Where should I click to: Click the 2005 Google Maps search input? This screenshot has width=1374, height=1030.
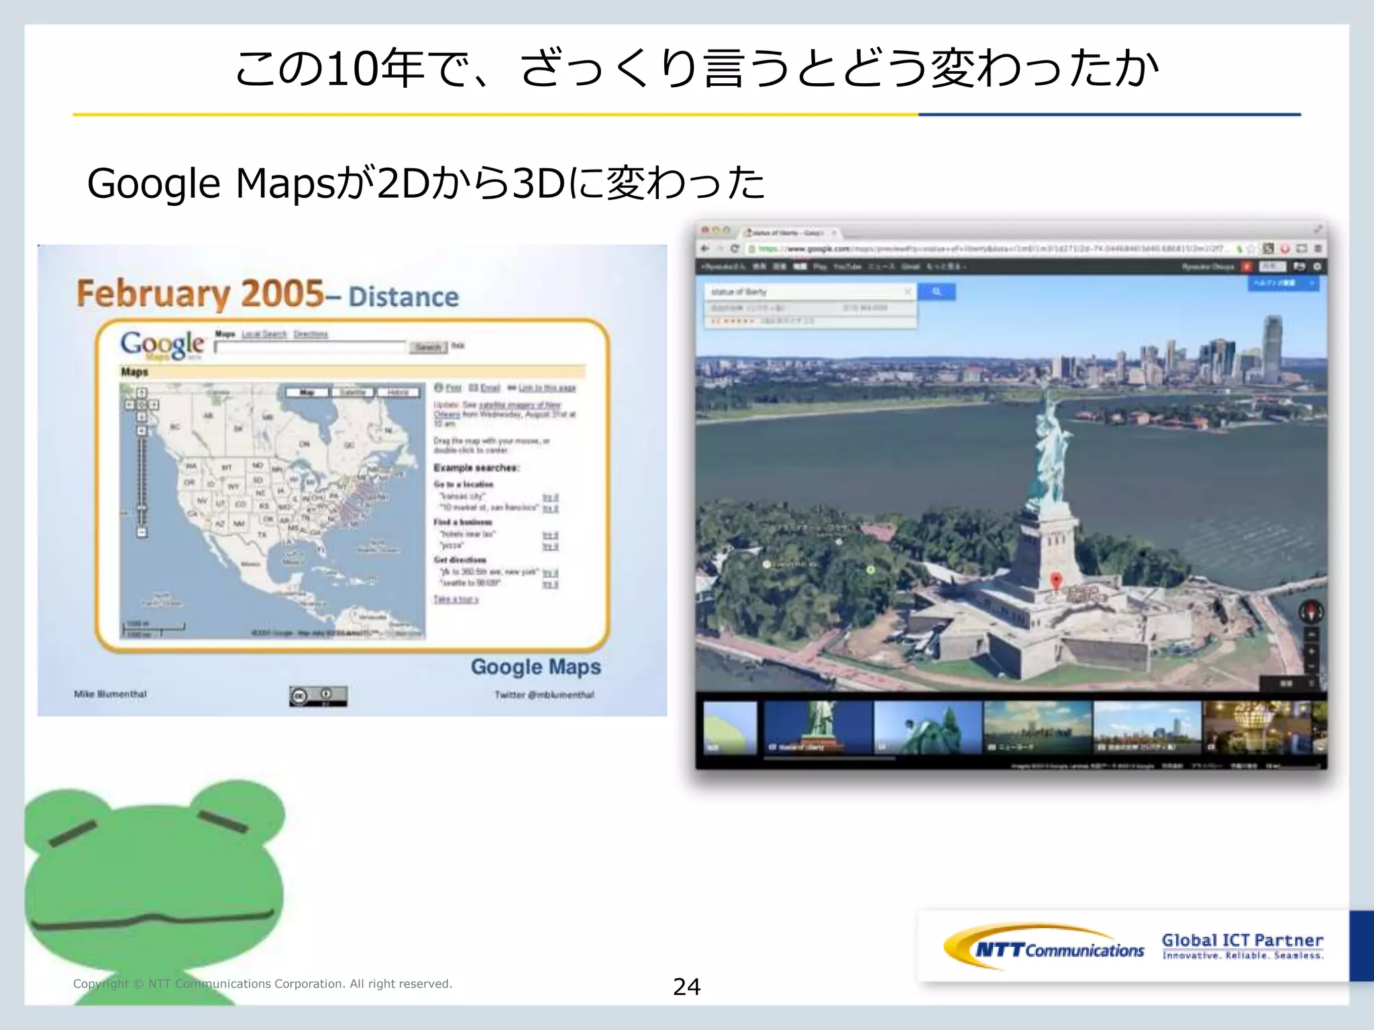(311, 347)
